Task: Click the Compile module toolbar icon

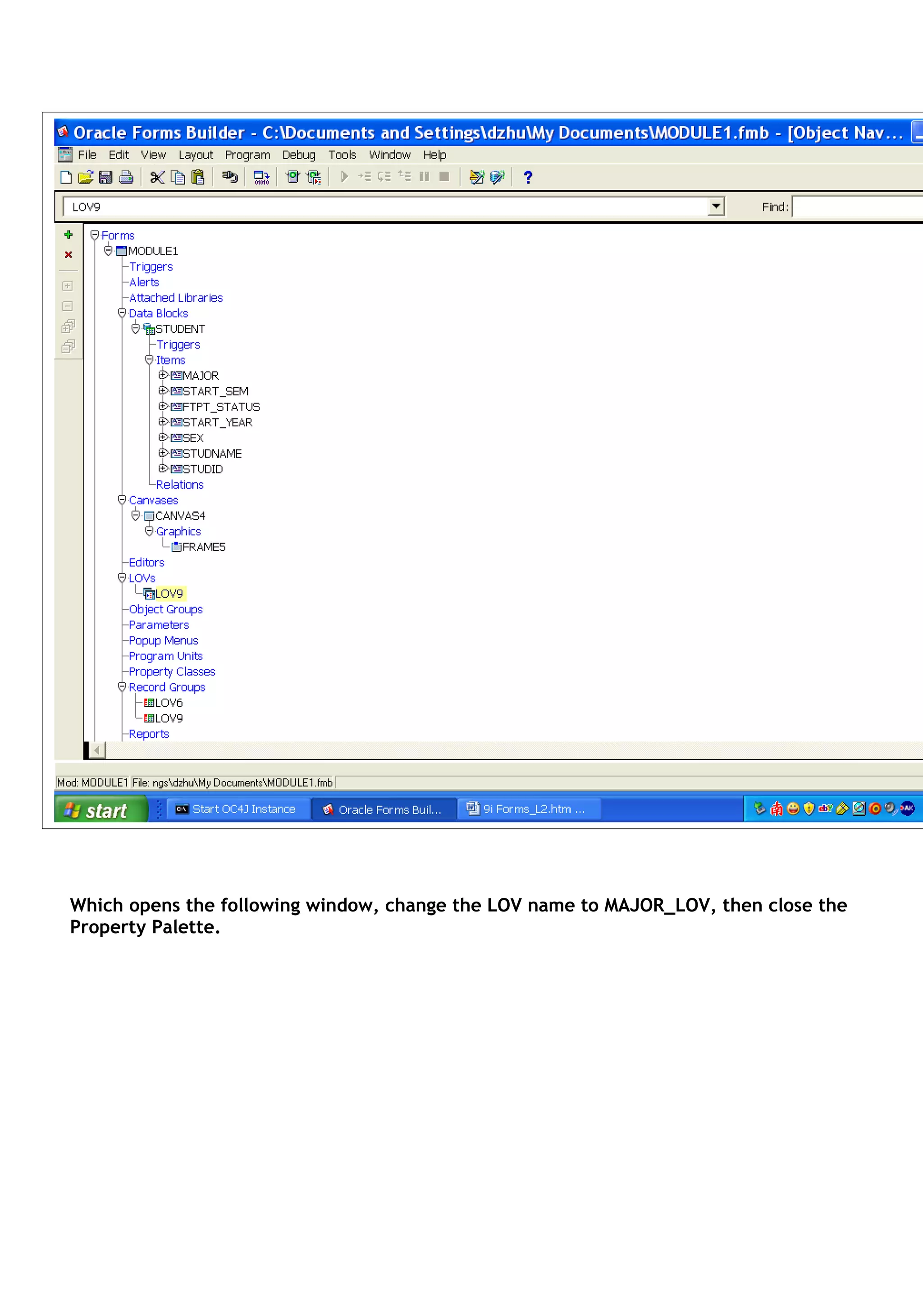Action: (x=261, y=178)
